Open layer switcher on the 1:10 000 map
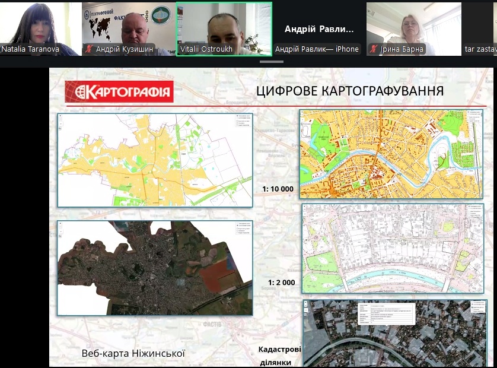Image resolution: width=497 pixels, height=368 pixels. tap(475, 116)
